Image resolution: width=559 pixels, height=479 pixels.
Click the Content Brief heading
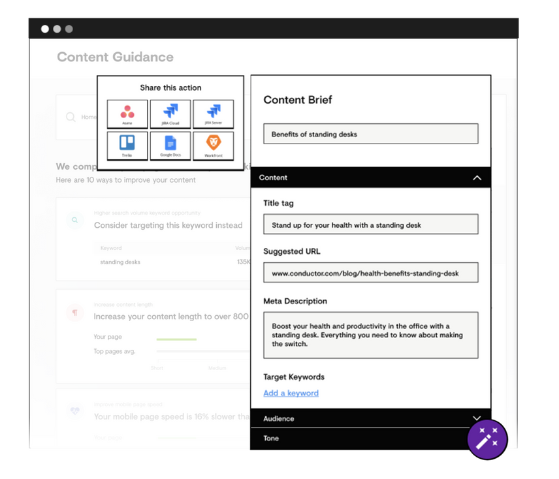tap(298, 100)
